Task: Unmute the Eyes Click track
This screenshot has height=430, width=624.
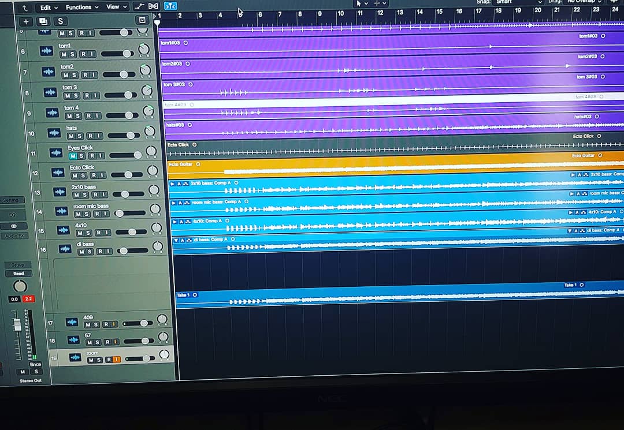Action: tap(73, 156)
